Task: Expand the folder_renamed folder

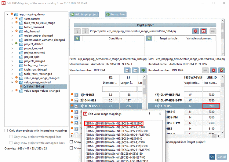Action: click(x=12, y=27)
